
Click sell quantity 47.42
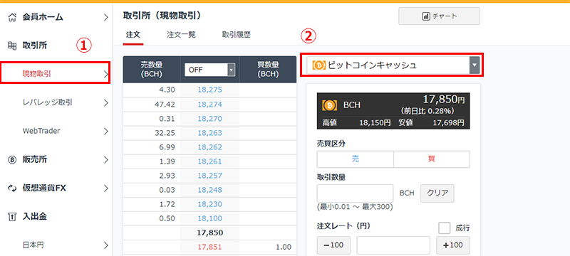click(165, 105)
